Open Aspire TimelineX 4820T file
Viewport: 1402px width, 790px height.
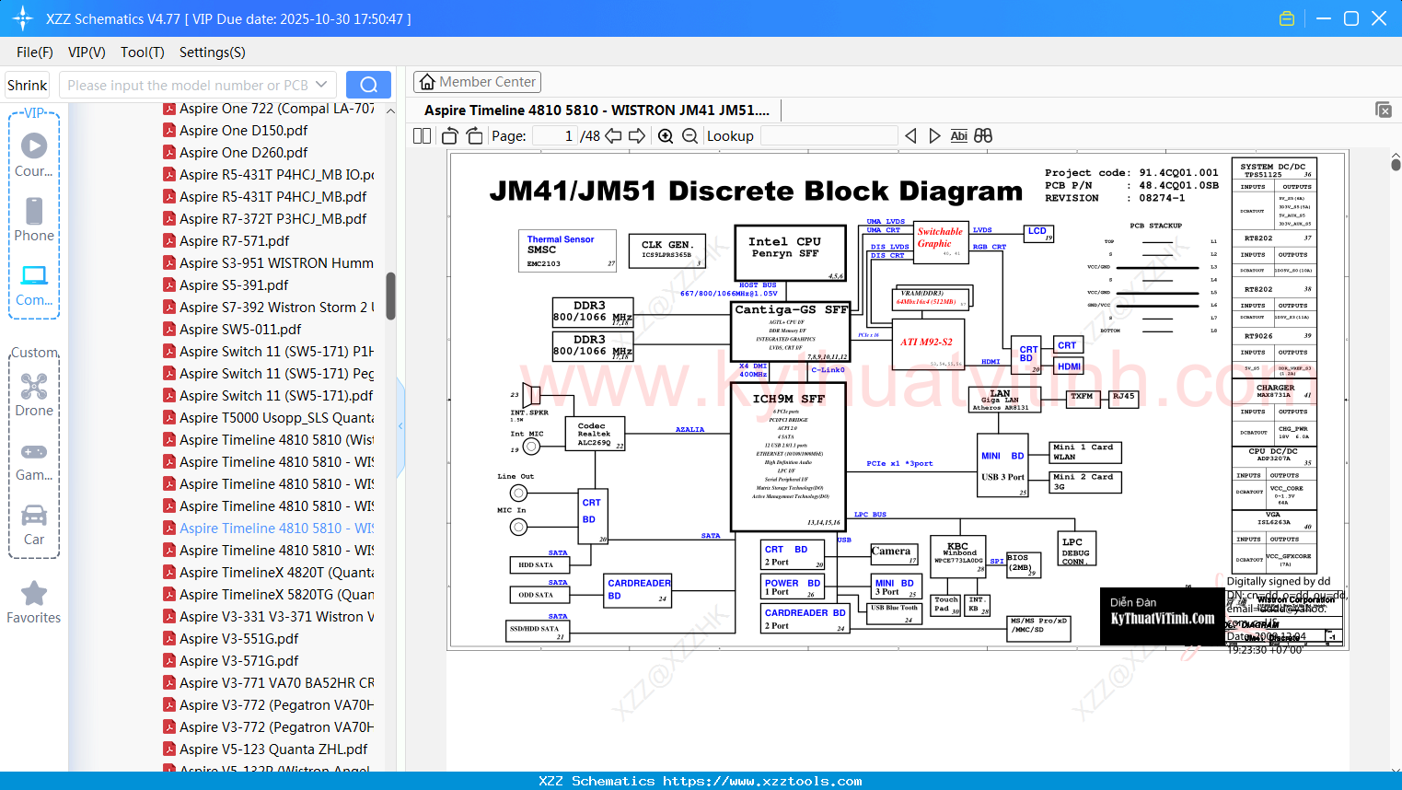tap(277, 573)
